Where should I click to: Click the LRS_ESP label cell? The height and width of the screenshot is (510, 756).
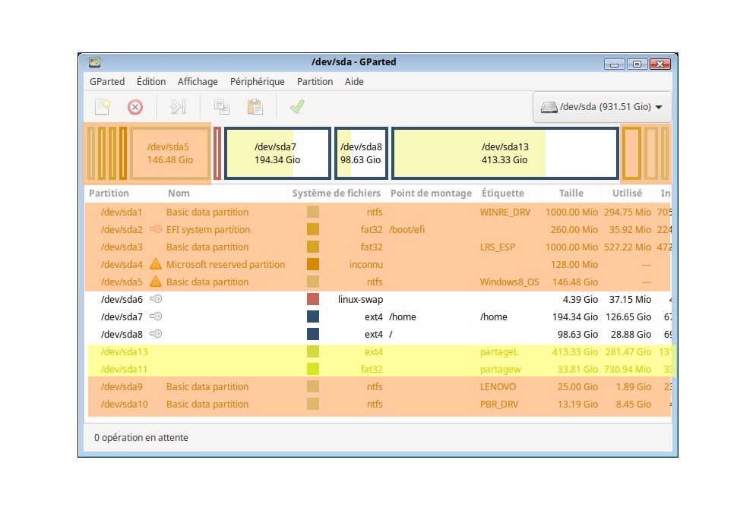[497, 247]
